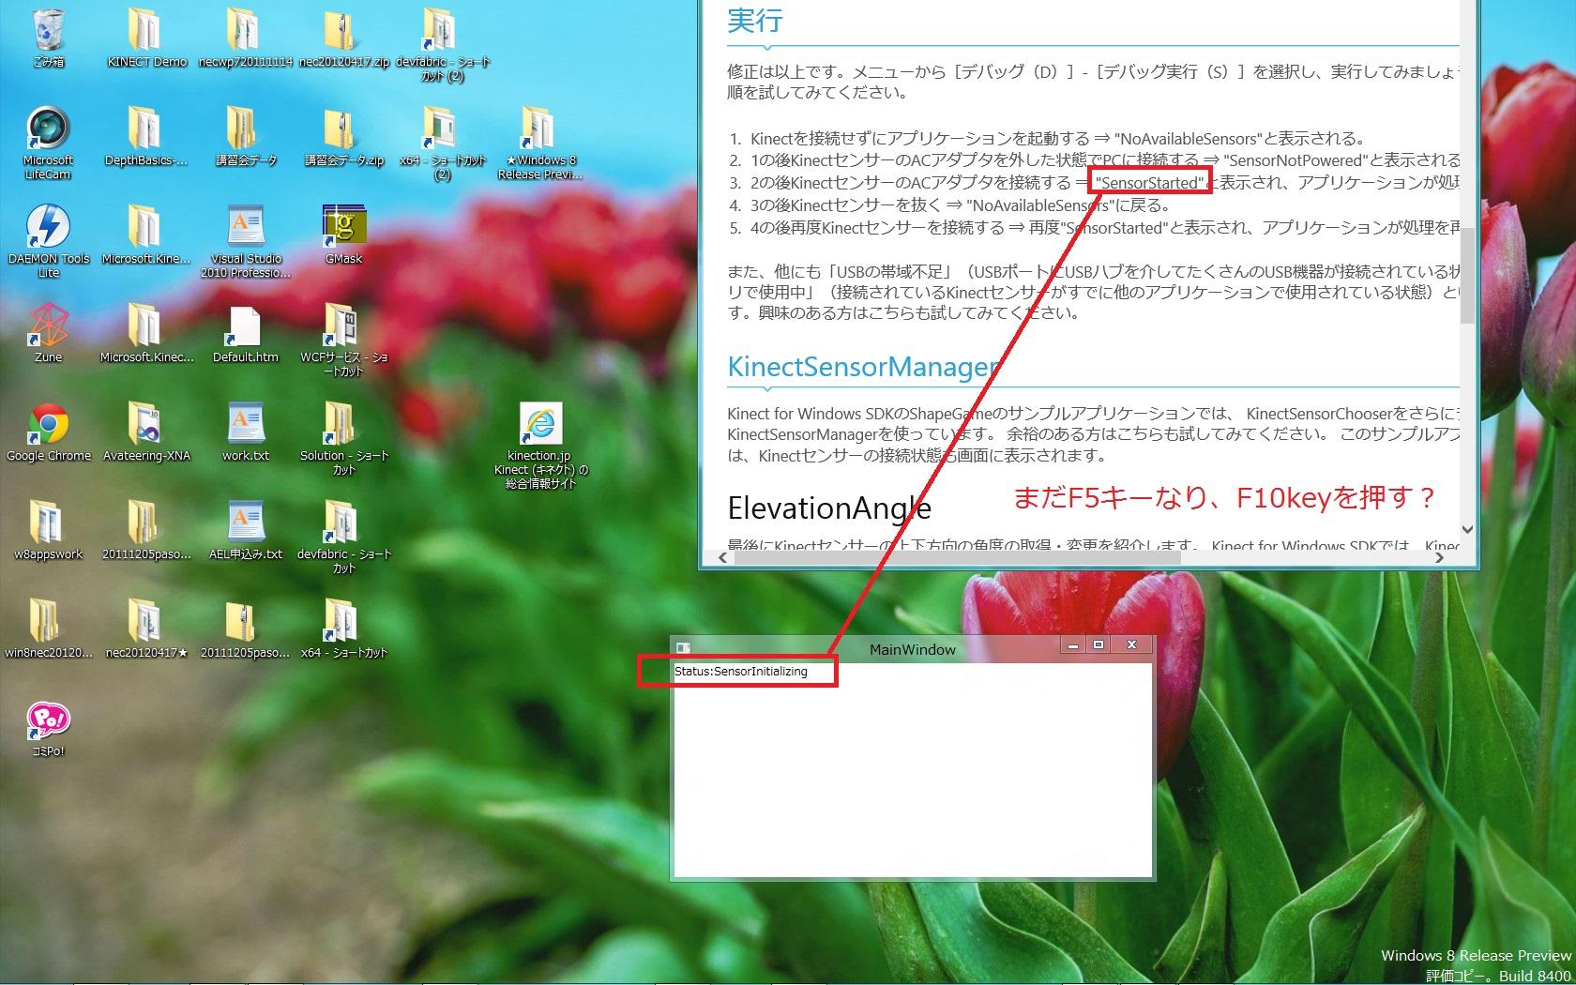Select the x64 - ショートカット icon beside nec20120417★
This screenshot has height=985, width=1576.
pos(343,629)
